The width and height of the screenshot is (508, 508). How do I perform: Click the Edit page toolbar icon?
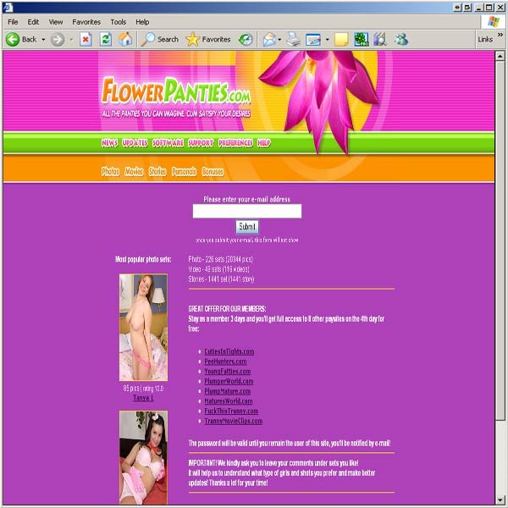[x=313, y=40]
